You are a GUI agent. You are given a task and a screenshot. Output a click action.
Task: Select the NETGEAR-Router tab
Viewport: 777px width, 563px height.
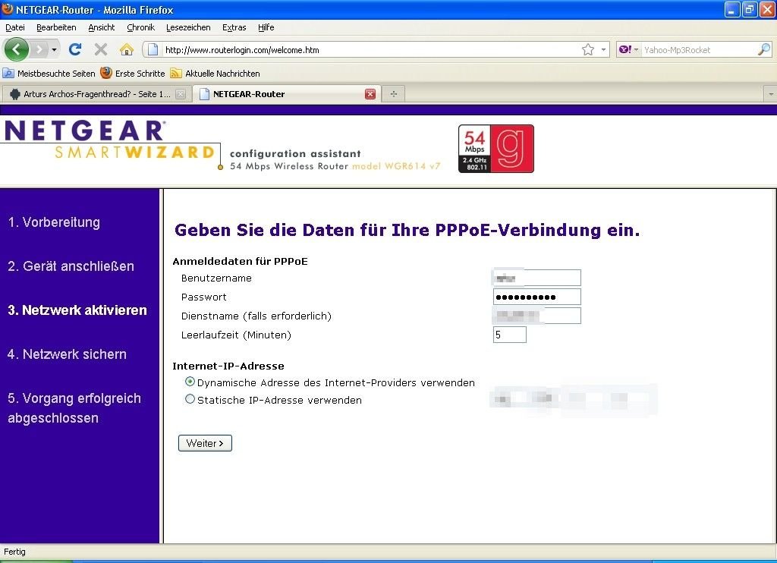pos(287,93)
